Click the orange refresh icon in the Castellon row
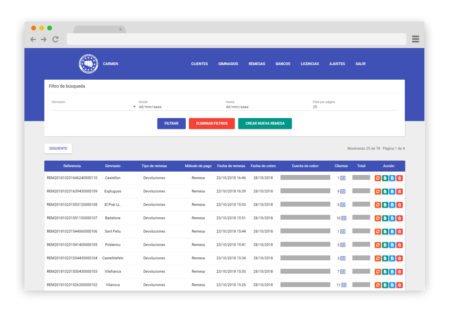Viewport: 452px width, 315px height. 378,178
